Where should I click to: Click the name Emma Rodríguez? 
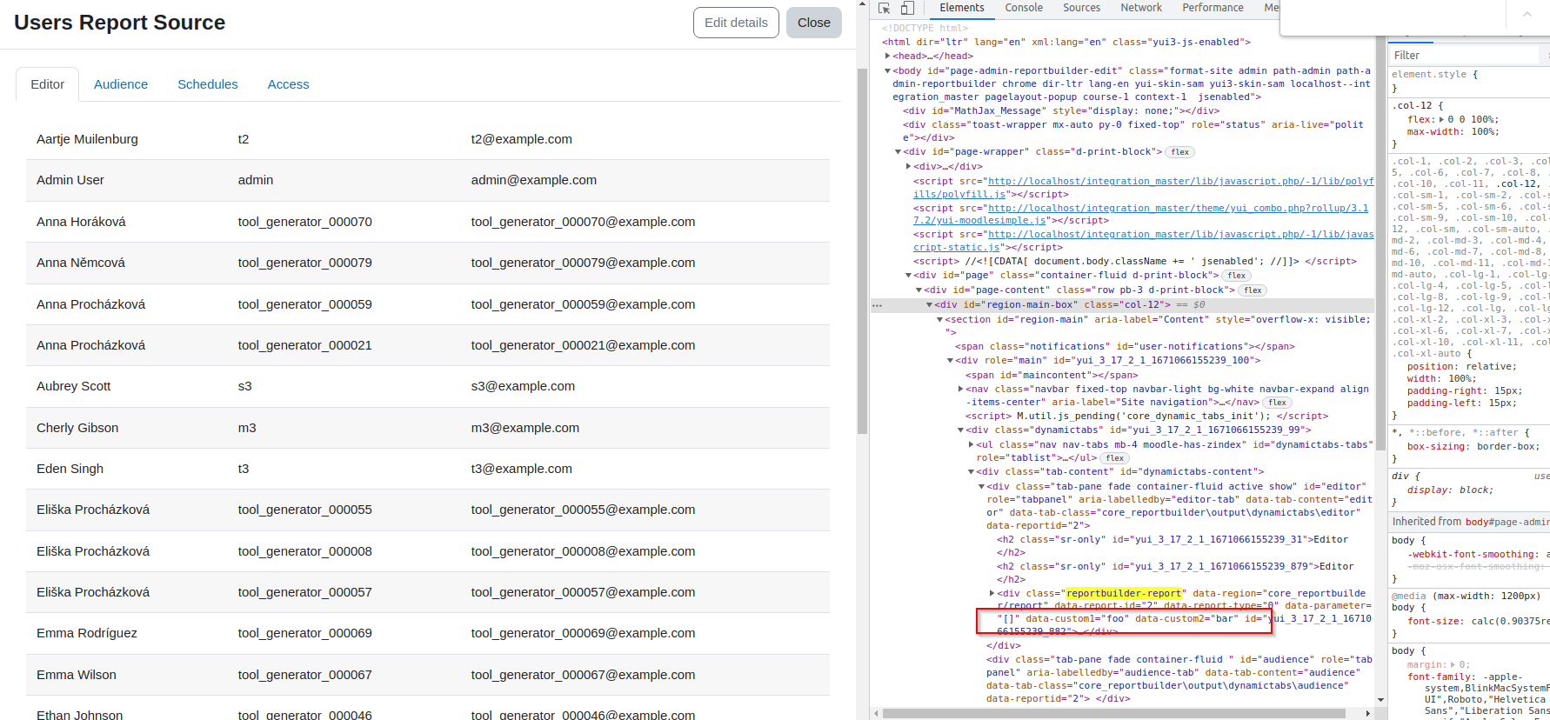click(87, 633)
